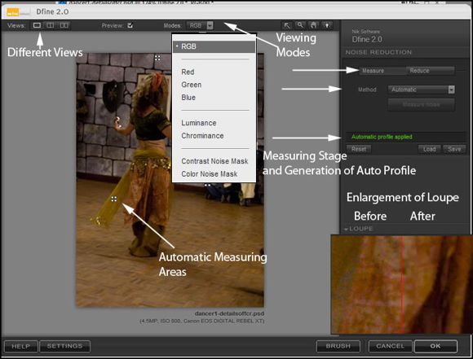473x359 pixels.
Task: Choose Blue channel in modes menu
Action: coord(188,98)
